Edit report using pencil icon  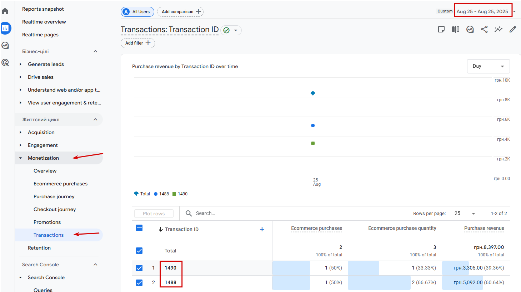click(513, 29)
